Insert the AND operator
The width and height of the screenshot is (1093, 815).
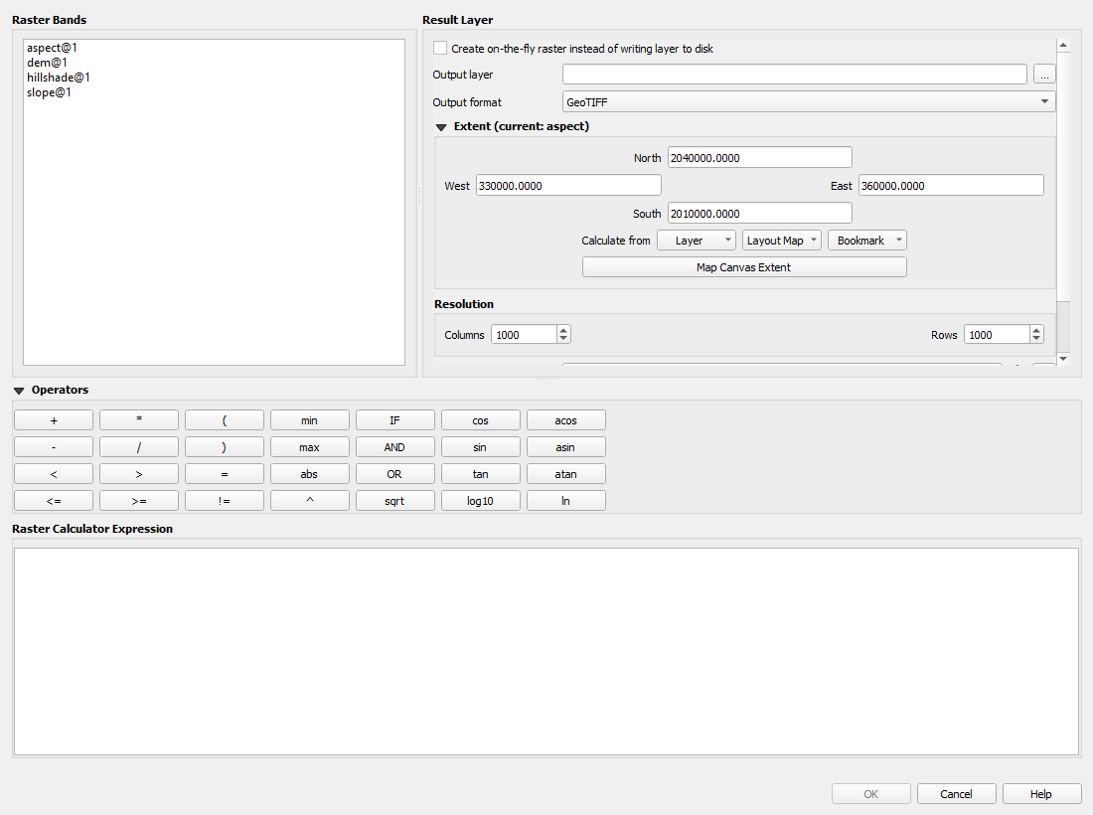pos(395,447)
